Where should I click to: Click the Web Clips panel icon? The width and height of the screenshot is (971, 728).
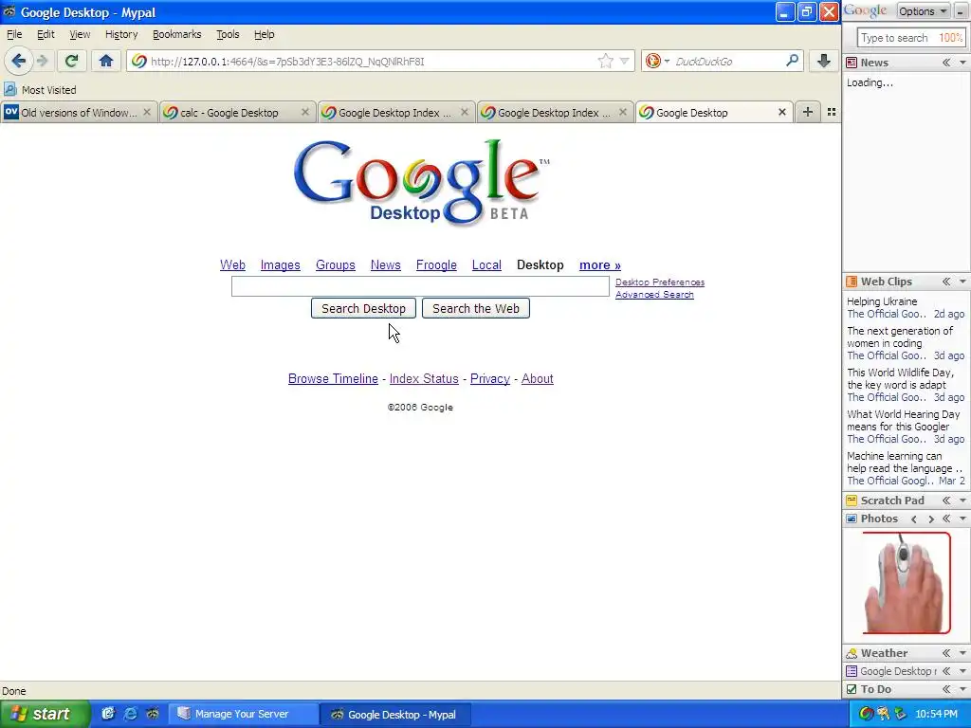tap(852, 282)
